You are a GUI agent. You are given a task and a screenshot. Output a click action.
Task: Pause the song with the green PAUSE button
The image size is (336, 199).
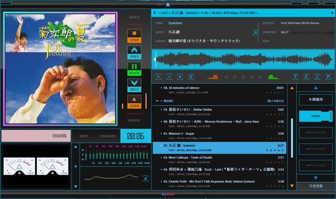coord(134,69)
